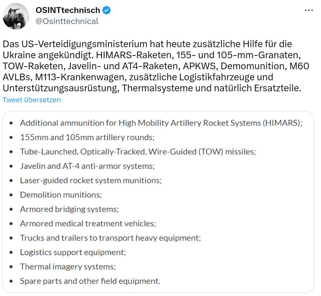Screen dimensions: 321x296
Task: Click the Armored medical treatment vehicles line
Action: point(88,224)
